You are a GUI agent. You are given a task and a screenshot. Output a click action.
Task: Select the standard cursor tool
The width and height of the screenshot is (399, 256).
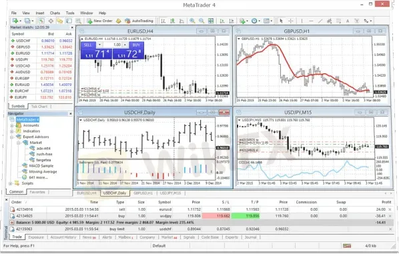(281, 21)
